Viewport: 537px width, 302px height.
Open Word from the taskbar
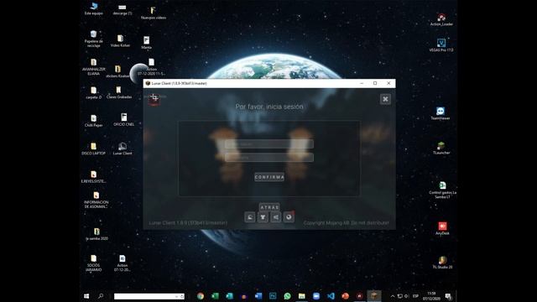point(258,296)
